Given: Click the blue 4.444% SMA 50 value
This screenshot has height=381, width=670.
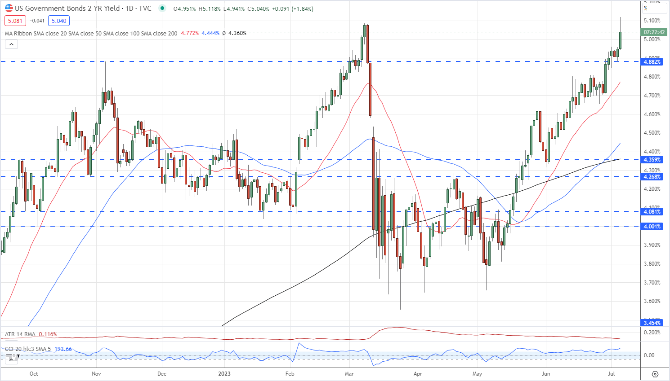Looking at the screenshot, I should 210,33.
